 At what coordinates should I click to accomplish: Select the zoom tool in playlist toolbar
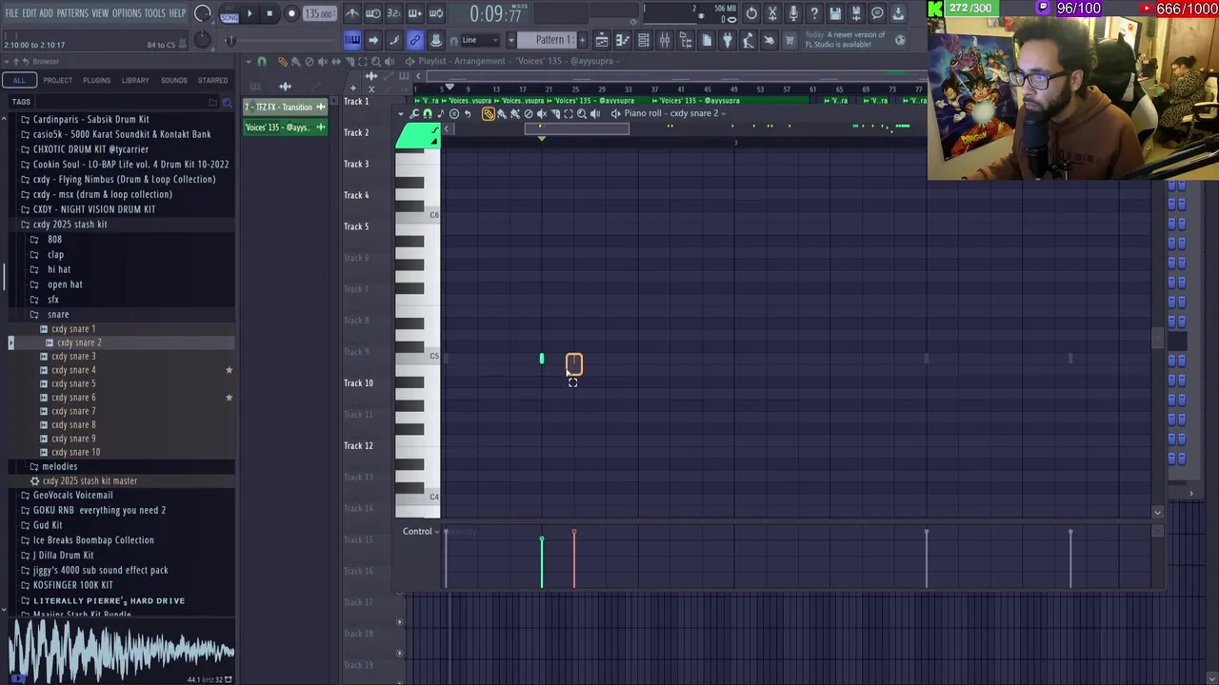pyautogui.click(x=376, y=61)
